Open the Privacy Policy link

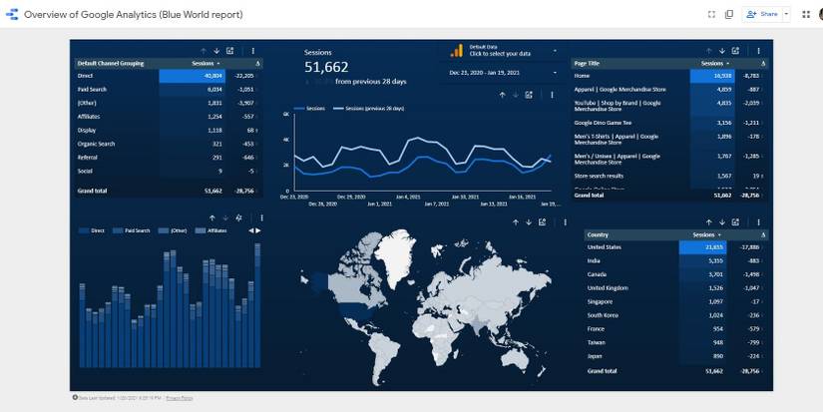tap(180, 398)
